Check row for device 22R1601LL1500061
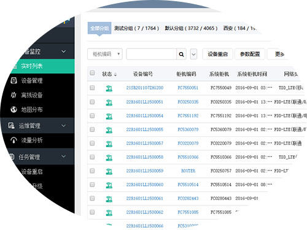The width and height of the screenshot is (307, 230). click(x=92, y=198)
